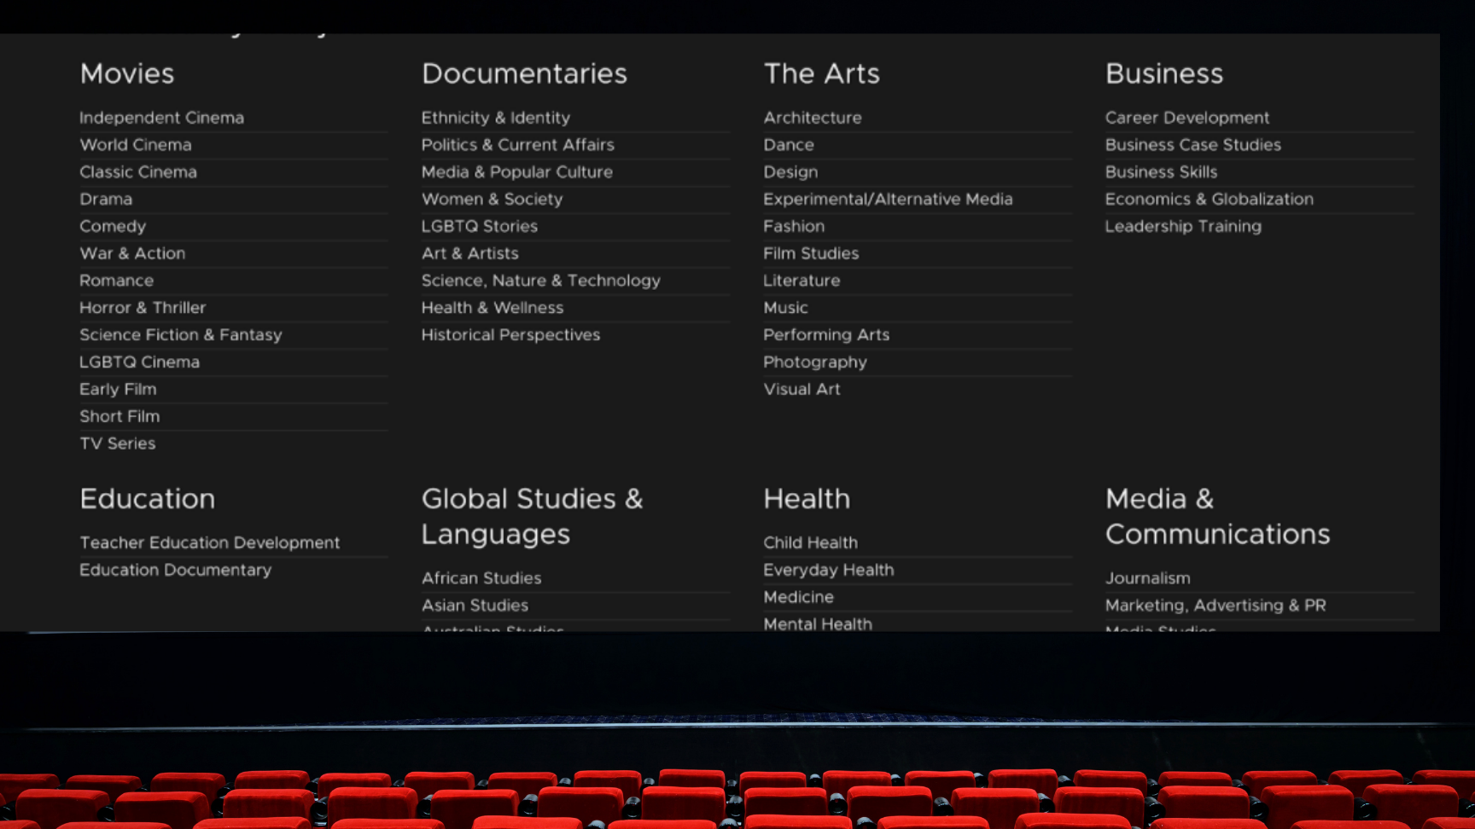This screenshot has width=1475, height=829.
Task: Browse TV Series
Action: (117, 443)
